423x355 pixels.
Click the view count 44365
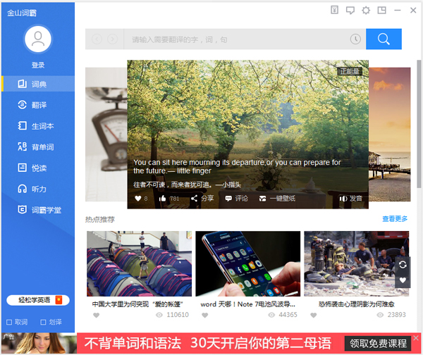[x=288, y=315]
